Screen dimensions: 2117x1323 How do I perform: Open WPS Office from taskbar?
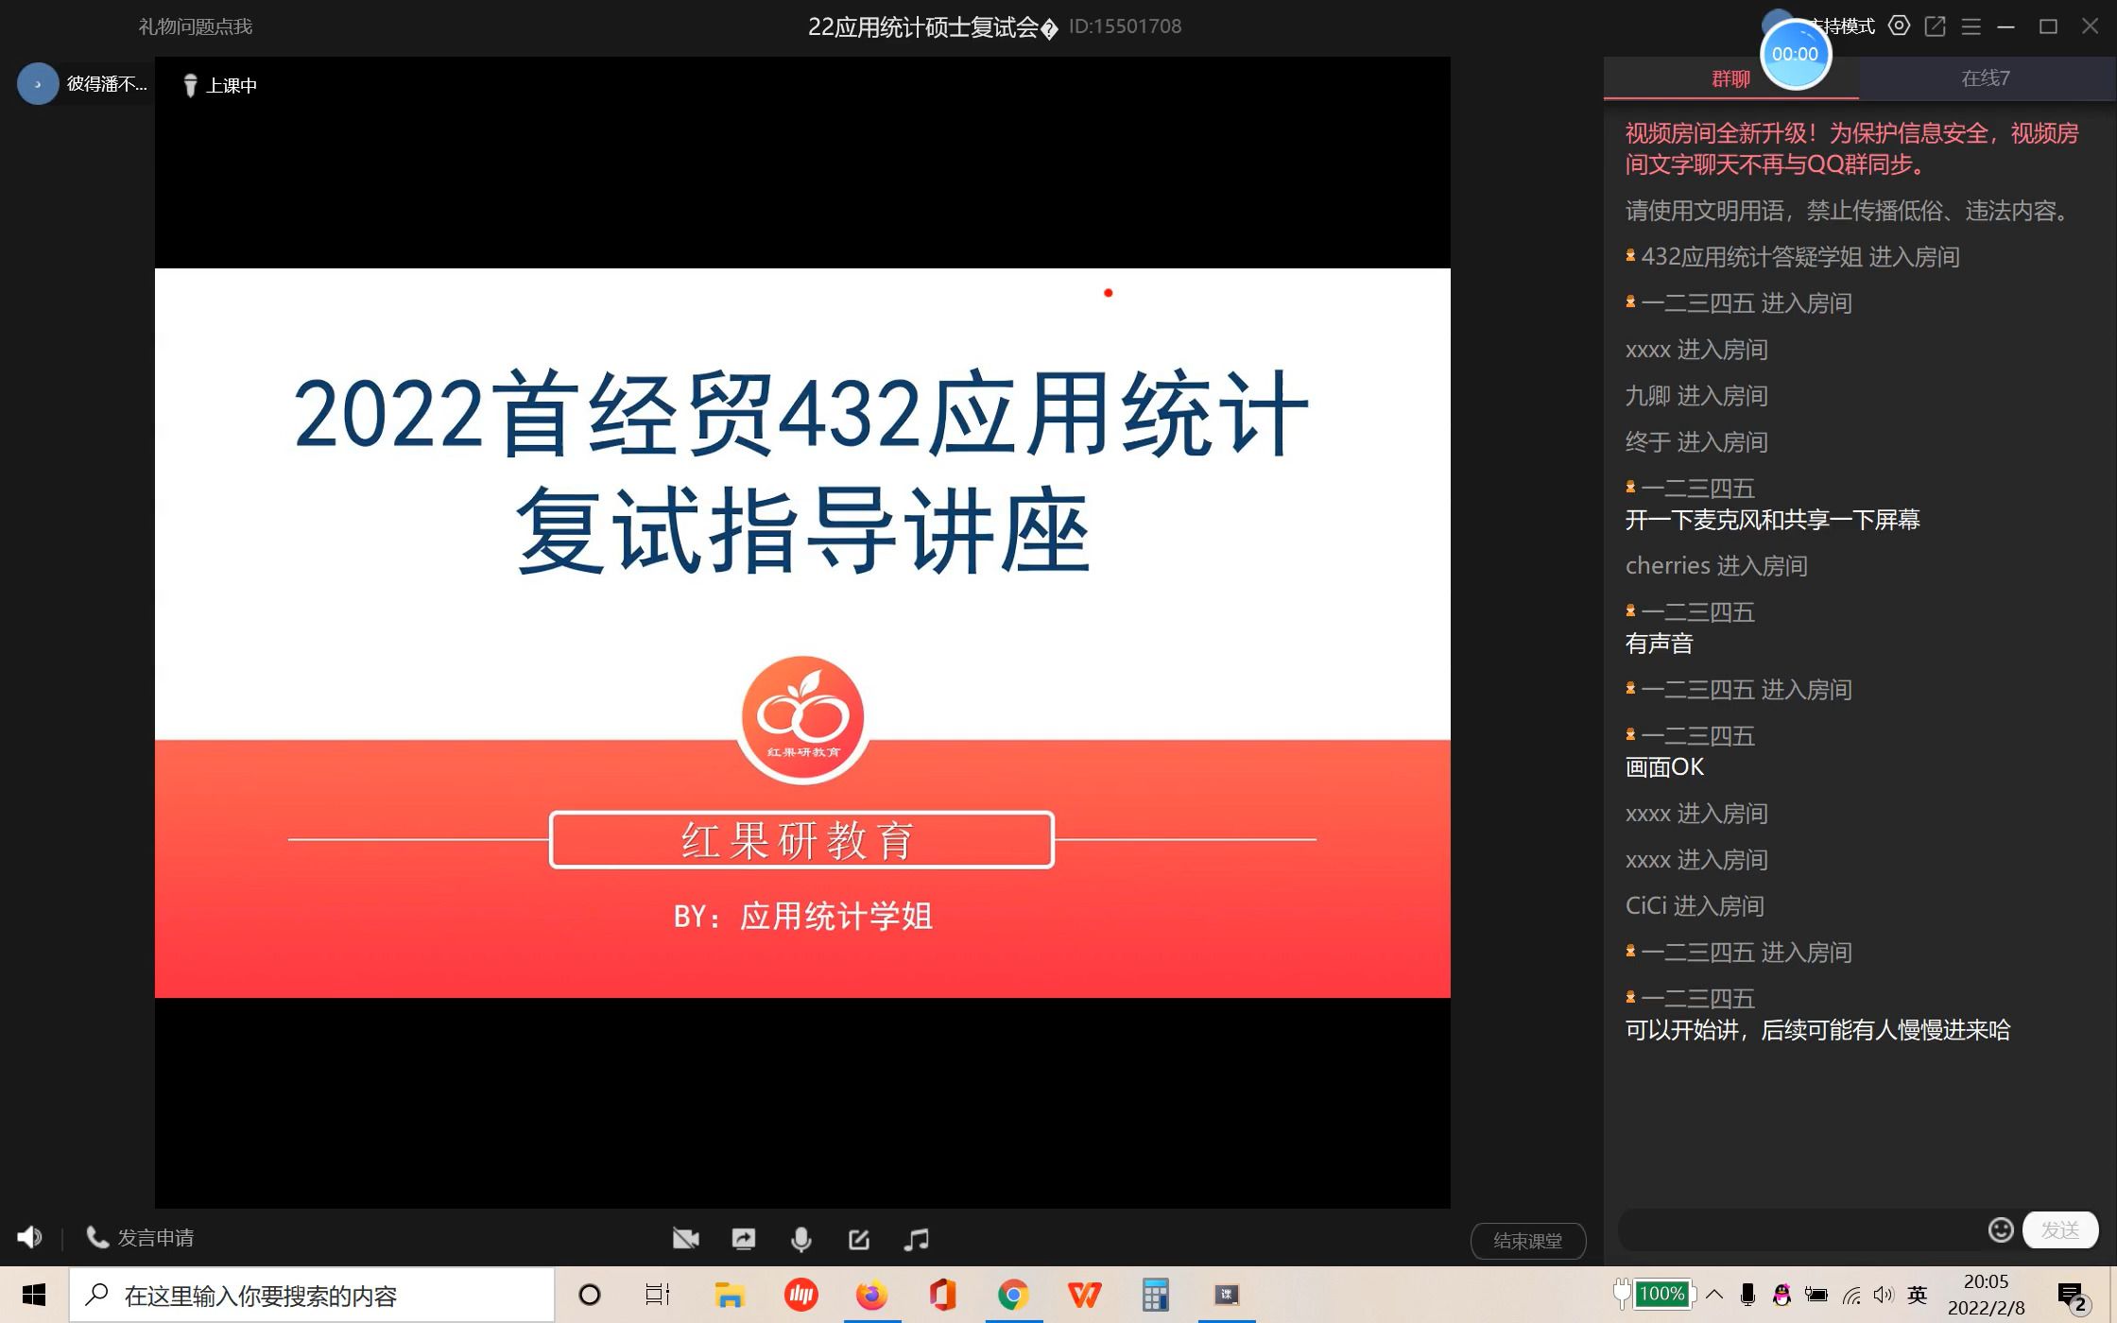click(1084, 1295)
